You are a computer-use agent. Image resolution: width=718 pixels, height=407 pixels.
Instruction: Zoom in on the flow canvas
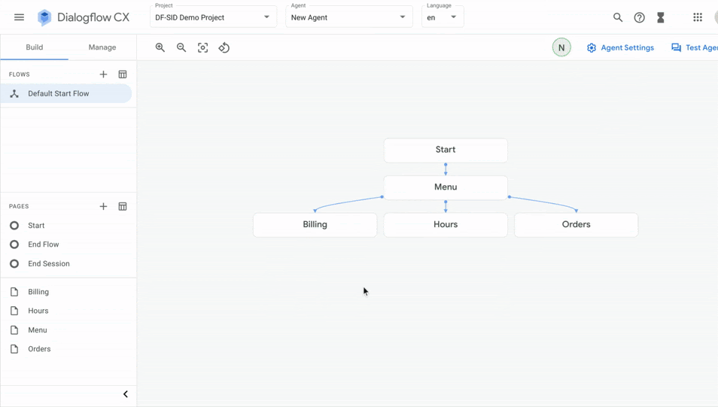160,47
